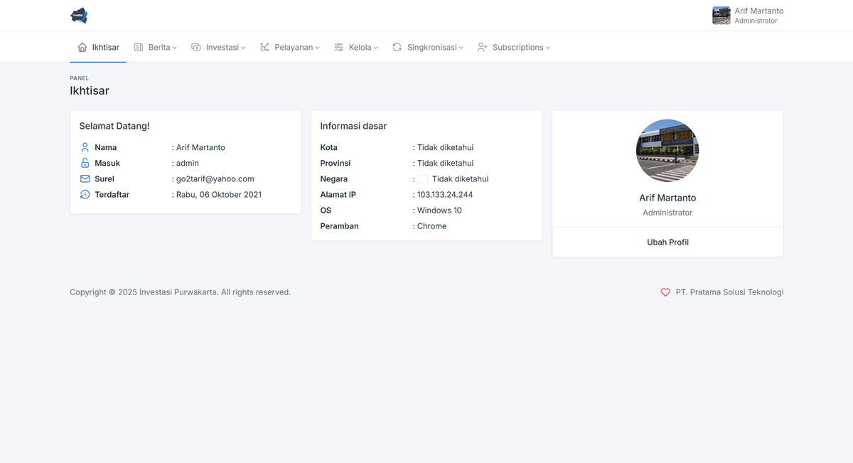The height and width of the screenshot is (463, 853).
Task: Click the Selamat Datang! heading
Action: point(114,126)
